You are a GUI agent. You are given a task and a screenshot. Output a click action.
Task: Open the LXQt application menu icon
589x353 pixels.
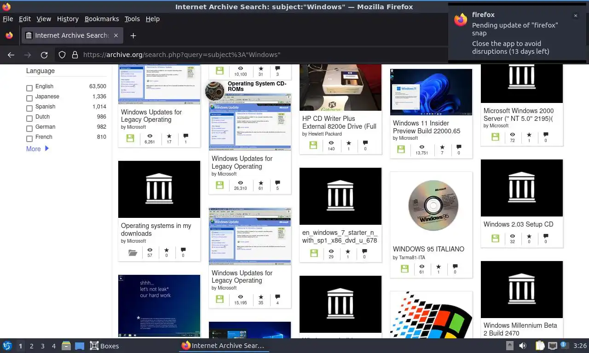(x=7, y=346)
